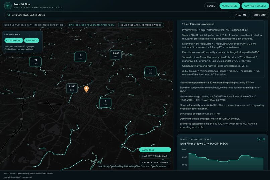Click the seven-day gauge trace chart

coord(222,159)
